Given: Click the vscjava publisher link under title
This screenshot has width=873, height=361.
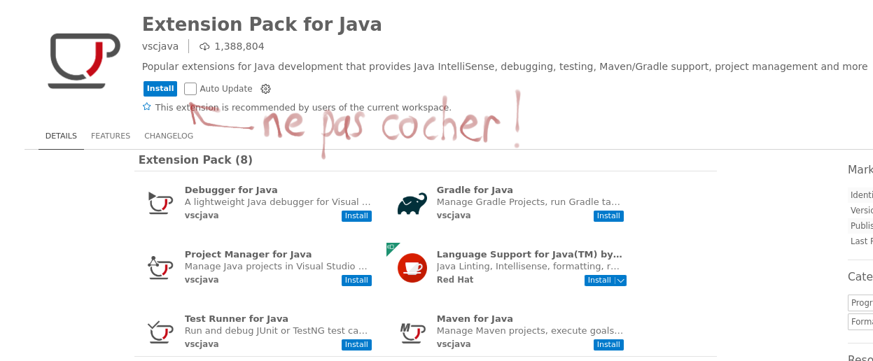Looking at the screenshot, I should [x=160, y=46].
